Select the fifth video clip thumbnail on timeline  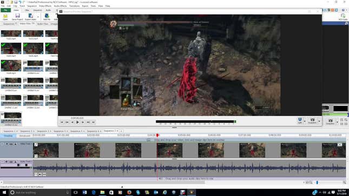(211, 150)
